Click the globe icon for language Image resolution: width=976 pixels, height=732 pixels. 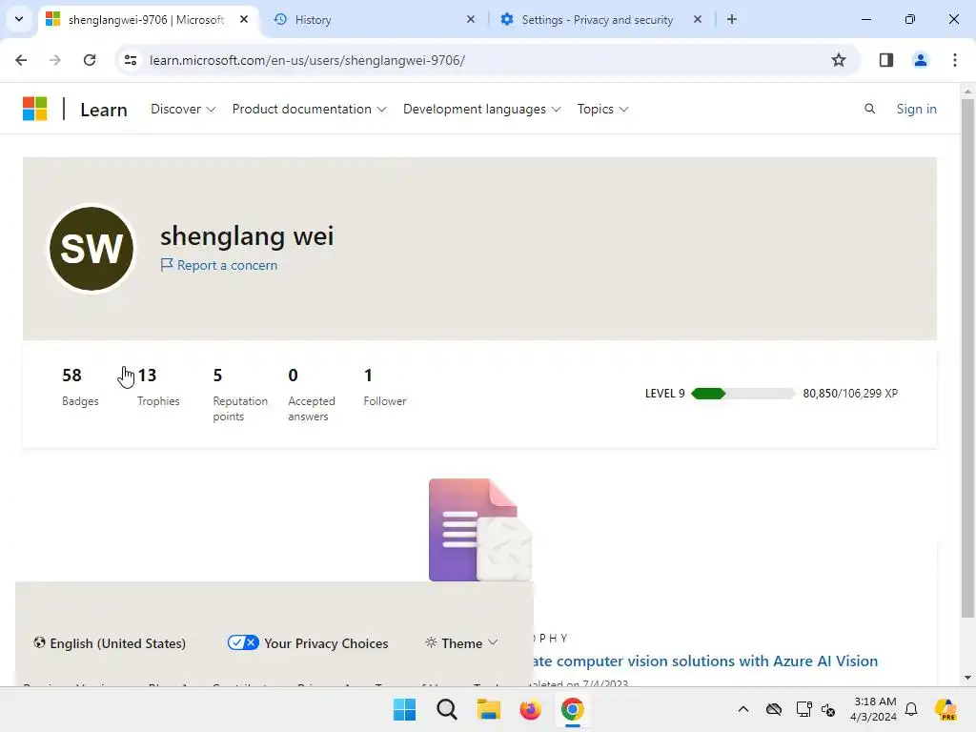39,642
